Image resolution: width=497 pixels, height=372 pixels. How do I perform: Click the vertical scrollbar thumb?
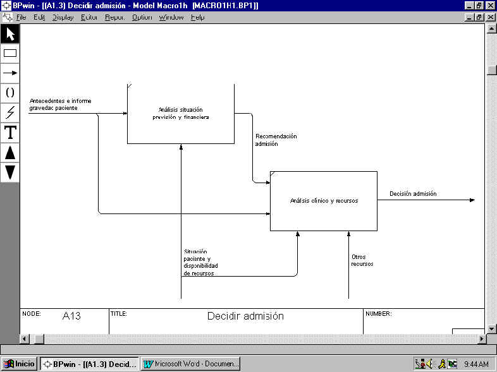pos(491,70)
